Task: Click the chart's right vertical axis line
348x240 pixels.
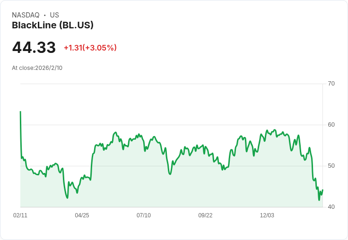Action: pyautogui.click(x=323, y=142)
